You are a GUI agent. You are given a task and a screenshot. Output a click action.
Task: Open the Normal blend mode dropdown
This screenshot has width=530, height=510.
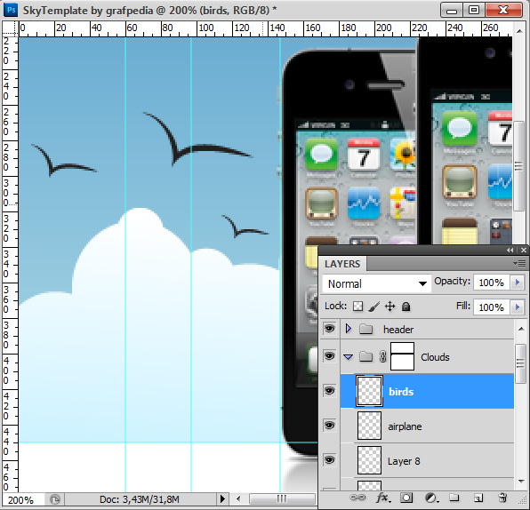pos(376,283)
